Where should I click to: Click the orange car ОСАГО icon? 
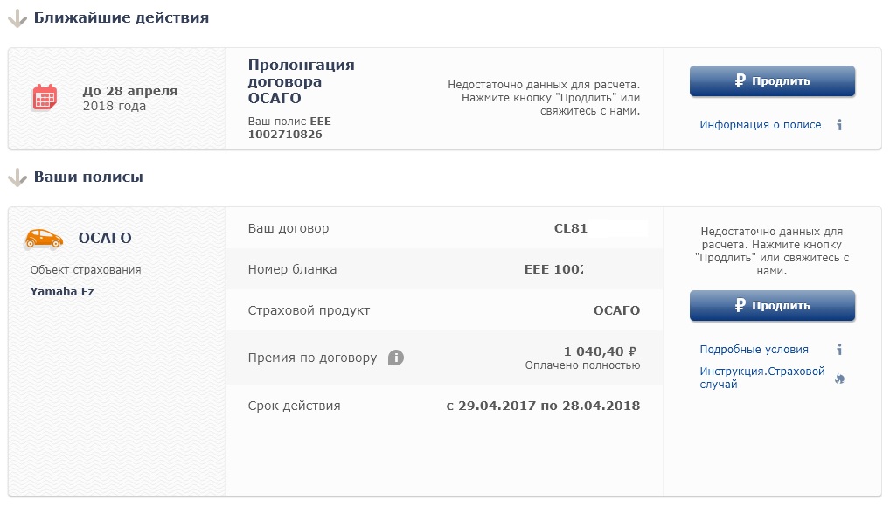(44, 238)
